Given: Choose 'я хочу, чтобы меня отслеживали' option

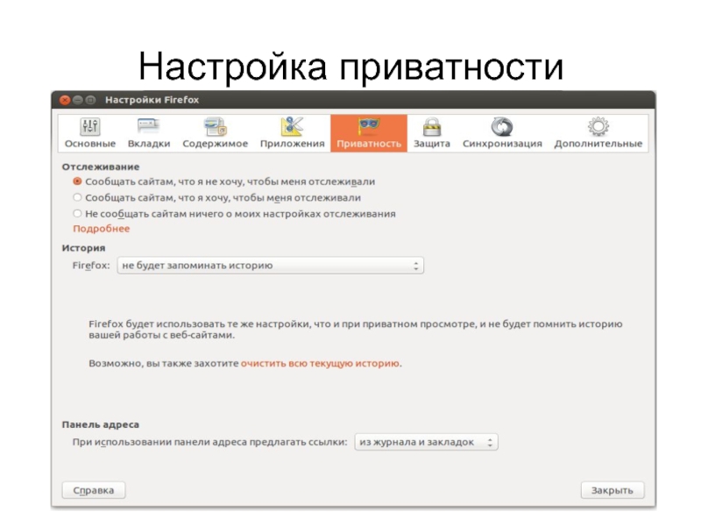Looking at the screenshot, I should [x=77, y=197].
